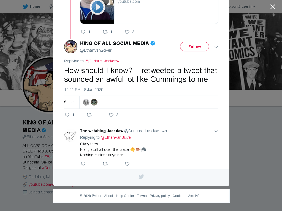Follow KING OF ALL SOCIAL MEDIA

pyautogui.click(x=194, y=47)
